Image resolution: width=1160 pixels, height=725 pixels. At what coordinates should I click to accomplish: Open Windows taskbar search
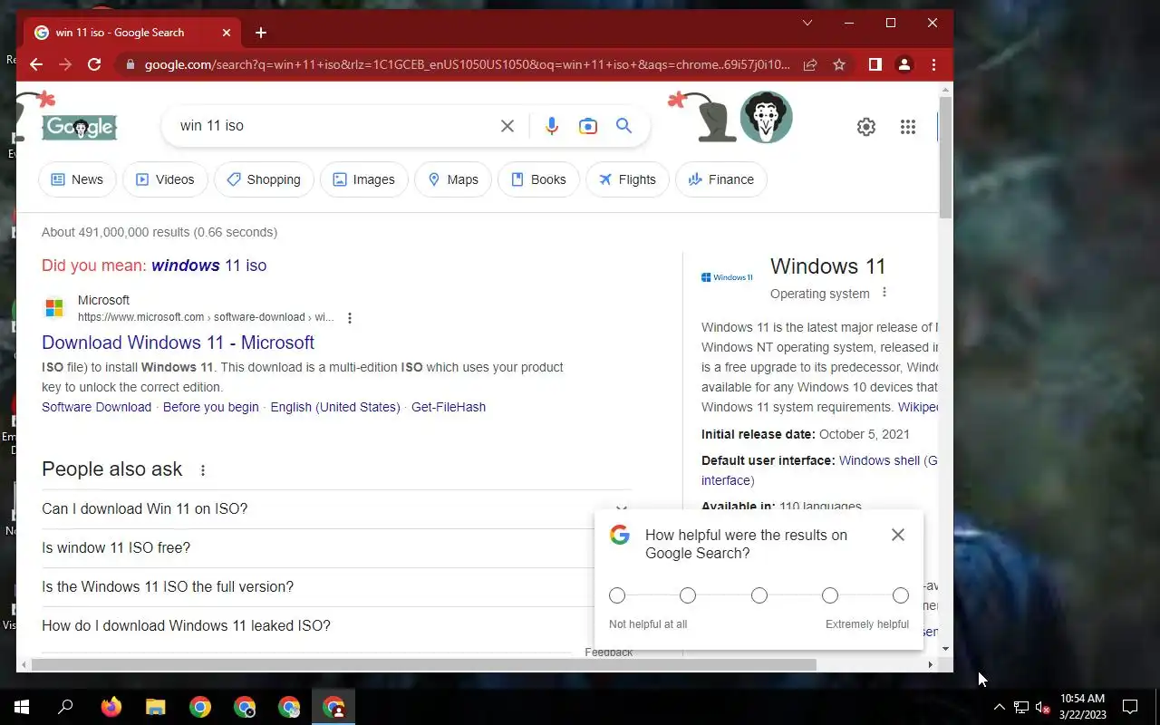pos(65,707)
